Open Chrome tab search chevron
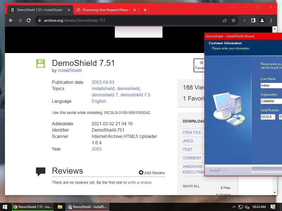 (x=232, y=7)
